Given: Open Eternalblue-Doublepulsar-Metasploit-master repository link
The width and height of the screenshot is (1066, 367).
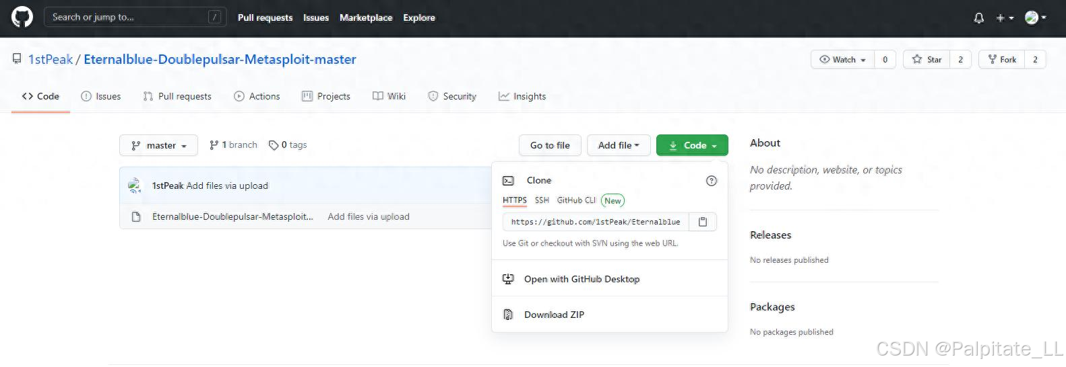Looking at the screenshot, I should 220,59.
